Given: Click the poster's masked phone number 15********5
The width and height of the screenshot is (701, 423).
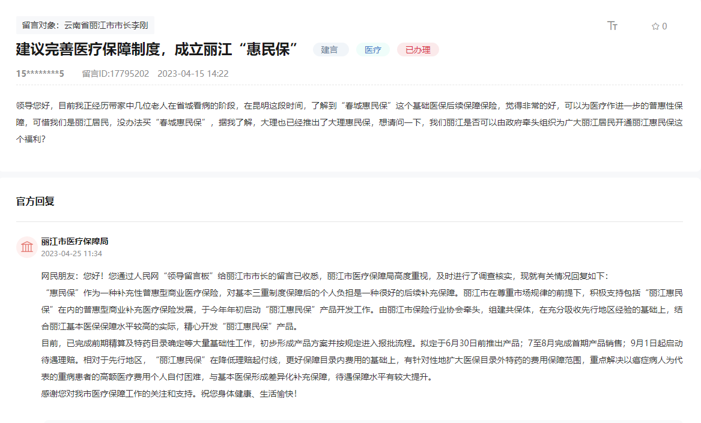Looking at the screenshot, I should pyautogui.click(x=40, y=74).
